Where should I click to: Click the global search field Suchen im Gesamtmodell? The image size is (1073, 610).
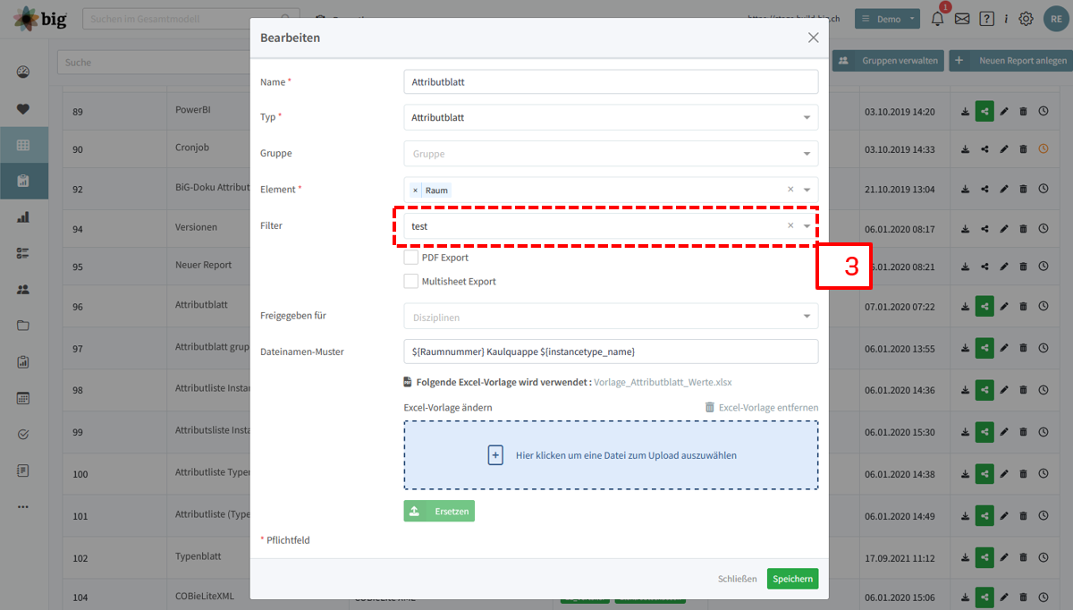[x=191, y=19]
